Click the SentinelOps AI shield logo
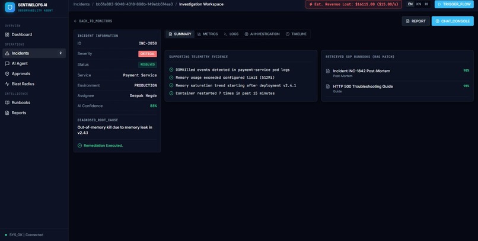Viewport: 478px width, 241px height. coord(9,7)
